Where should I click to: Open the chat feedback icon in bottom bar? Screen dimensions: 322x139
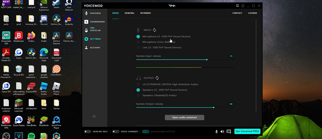pos(229,131)
